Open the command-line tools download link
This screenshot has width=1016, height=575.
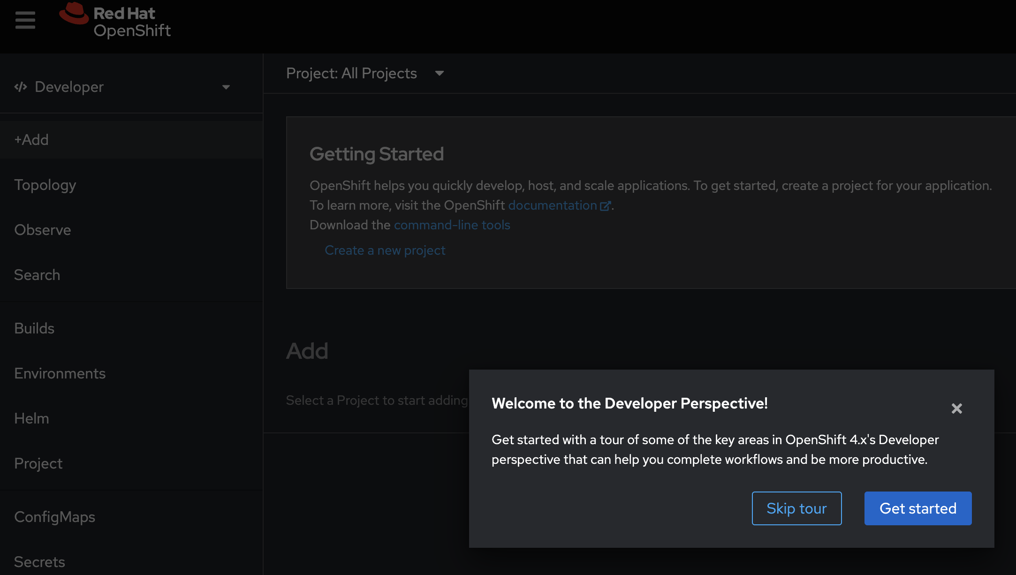pos(451,225)
